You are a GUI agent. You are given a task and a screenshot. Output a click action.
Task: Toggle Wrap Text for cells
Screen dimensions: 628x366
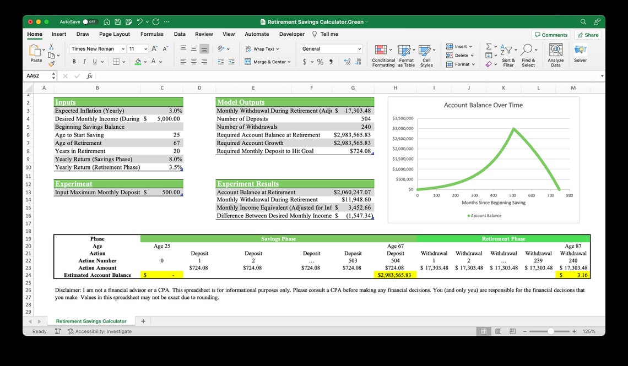tap(262, 49)
